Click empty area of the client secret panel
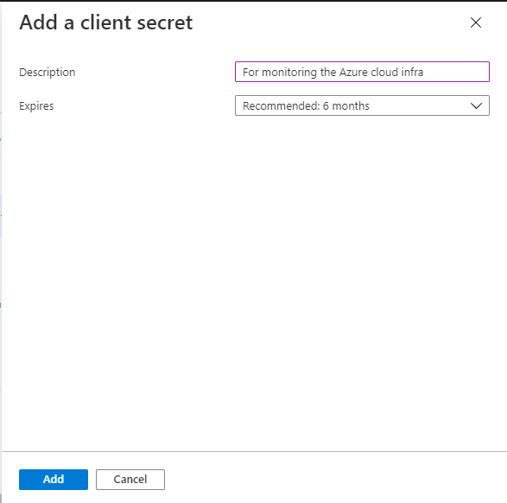The height and width of the screenshot is (503, 507). pos(254,275)
